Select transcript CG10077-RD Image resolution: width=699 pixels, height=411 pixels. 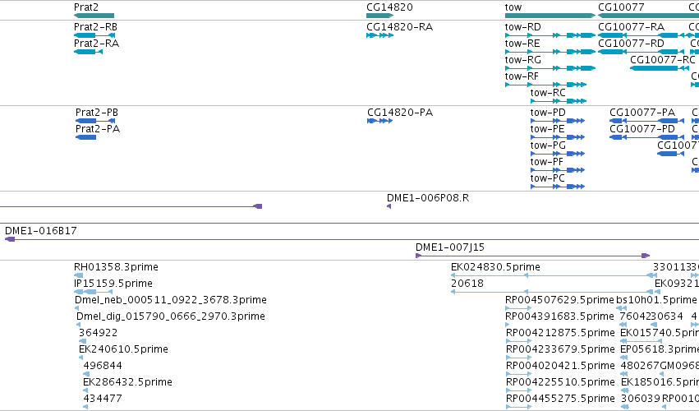point(632,44)
